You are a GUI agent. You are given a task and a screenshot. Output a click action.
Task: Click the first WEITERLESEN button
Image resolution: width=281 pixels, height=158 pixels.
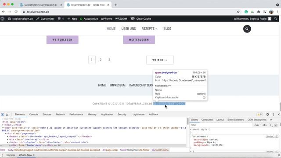[x=62, y=40]
